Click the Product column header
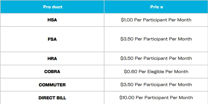 [x=52, y=7]
